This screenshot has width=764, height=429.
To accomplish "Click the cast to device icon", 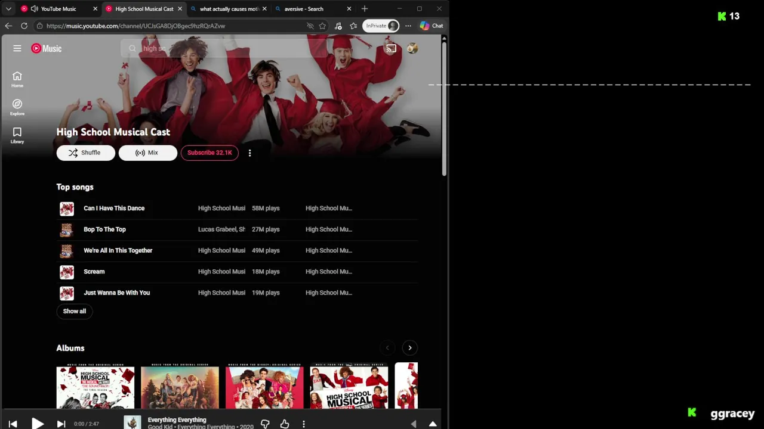I will [391, 49].
